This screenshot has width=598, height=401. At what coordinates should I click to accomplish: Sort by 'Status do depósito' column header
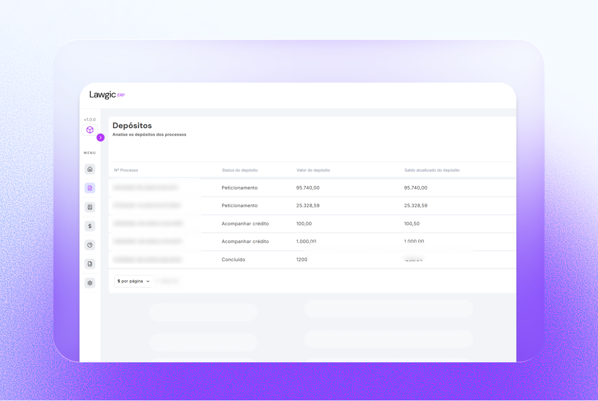[x=240, y=170]
